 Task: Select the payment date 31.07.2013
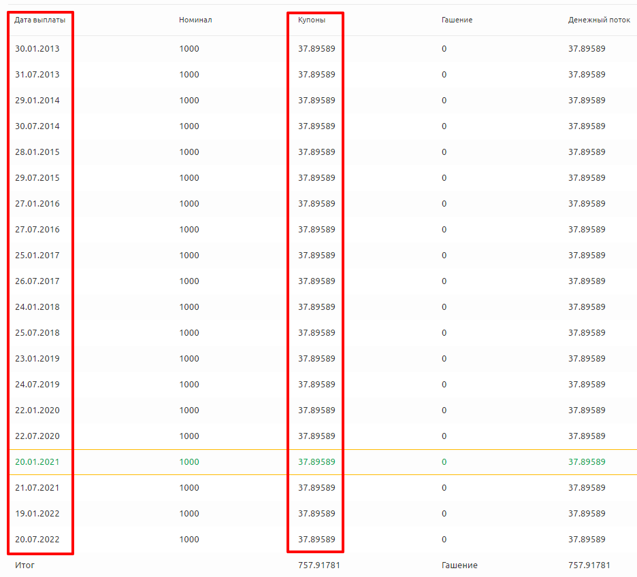pyautogui.click(x=37, y=75)
